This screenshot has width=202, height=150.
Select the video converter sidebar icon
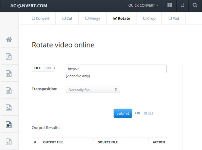pos(9,125)
